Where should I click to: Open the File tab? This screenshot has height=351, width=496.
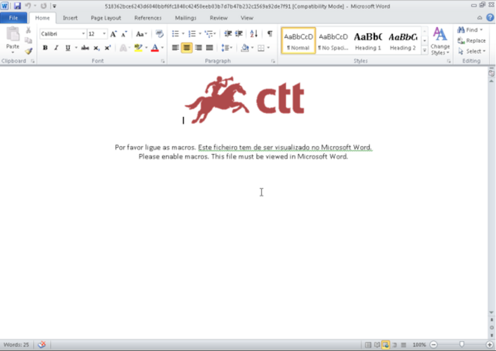coord(13,18)
